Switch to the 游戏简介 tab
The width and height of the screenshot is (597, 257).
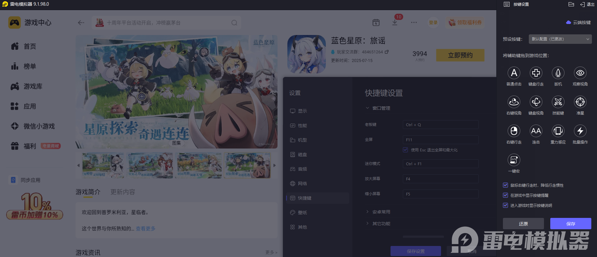[x=88, y=192]
